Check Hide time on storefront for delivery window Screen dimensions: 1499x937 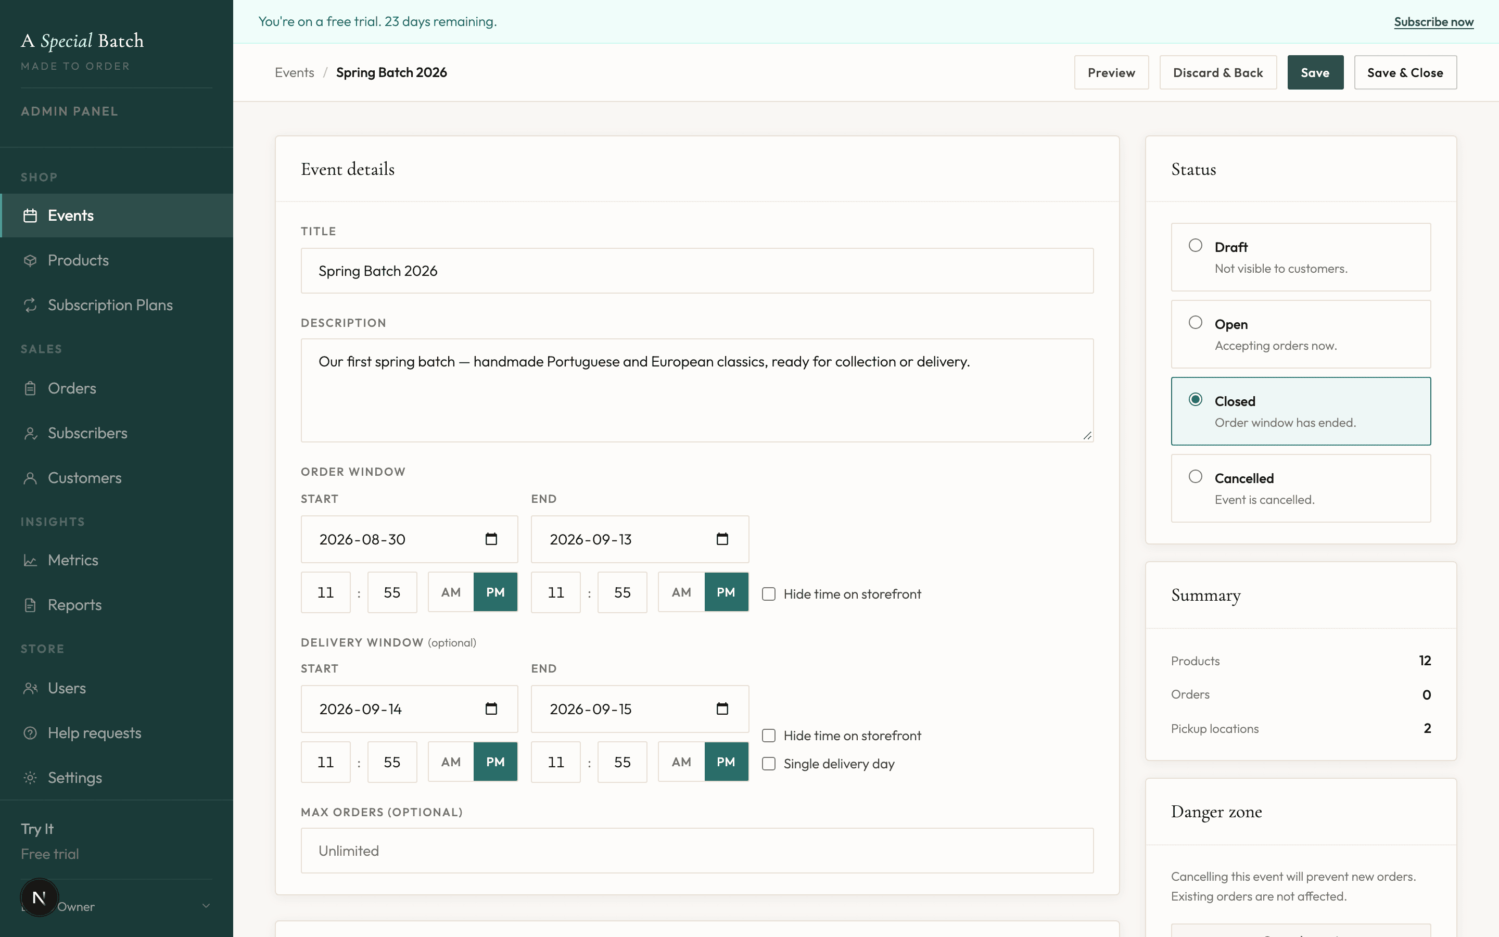click(769, 735)
